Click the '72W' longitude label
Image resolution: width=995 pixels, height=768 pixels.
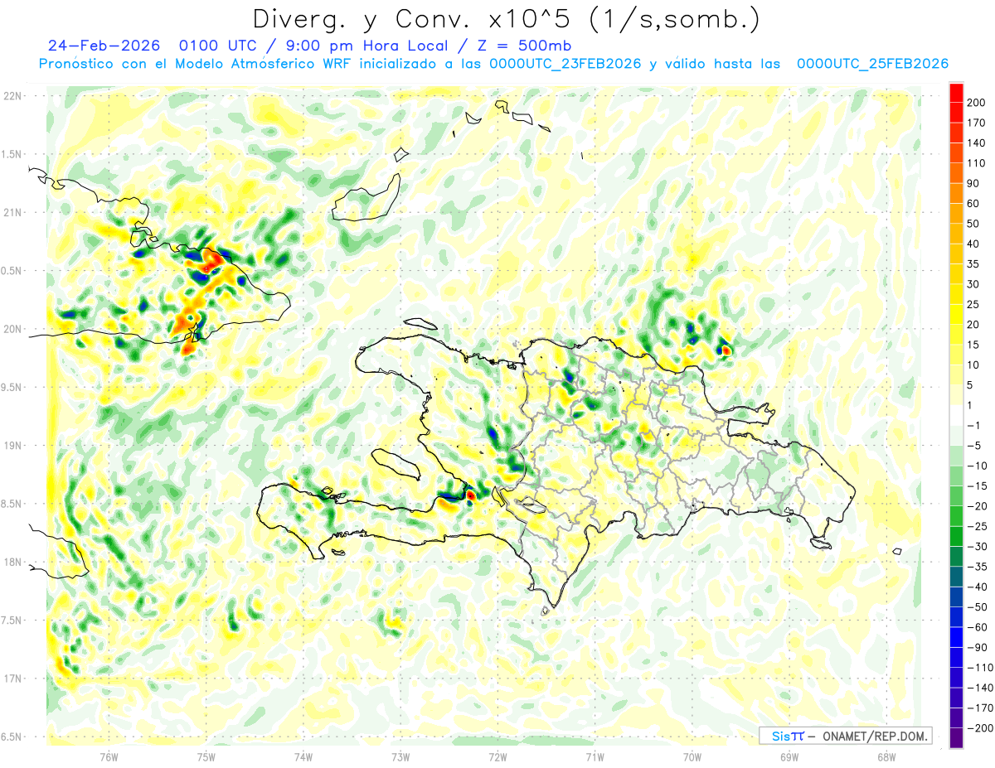[498, 757]
